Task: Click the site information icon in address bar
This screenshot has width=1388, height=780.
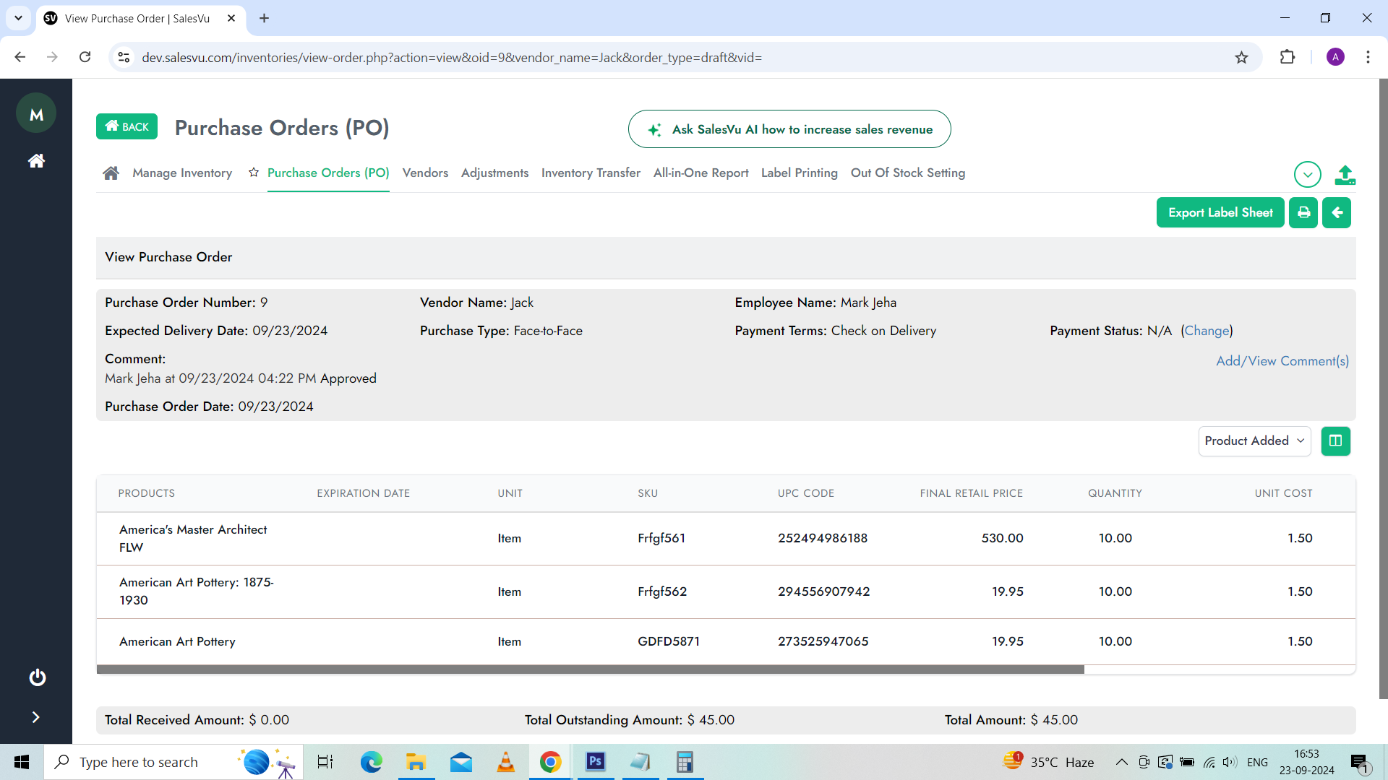Action: point(124,57)
